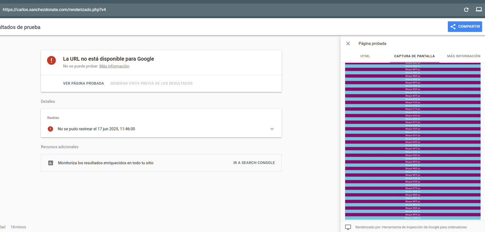485x232 pixels.
Task: Click the monitor icon beside Renderizado por
Action: click(348, 227)
